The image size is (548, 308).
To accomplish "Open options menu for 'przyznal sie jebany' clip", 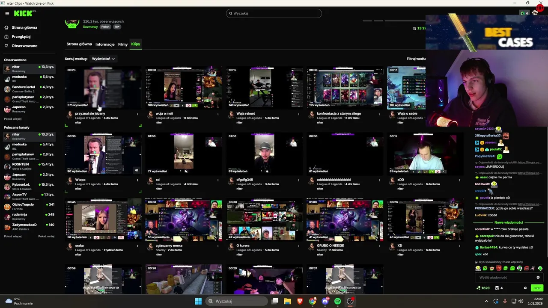I will [x=137, y=114].
